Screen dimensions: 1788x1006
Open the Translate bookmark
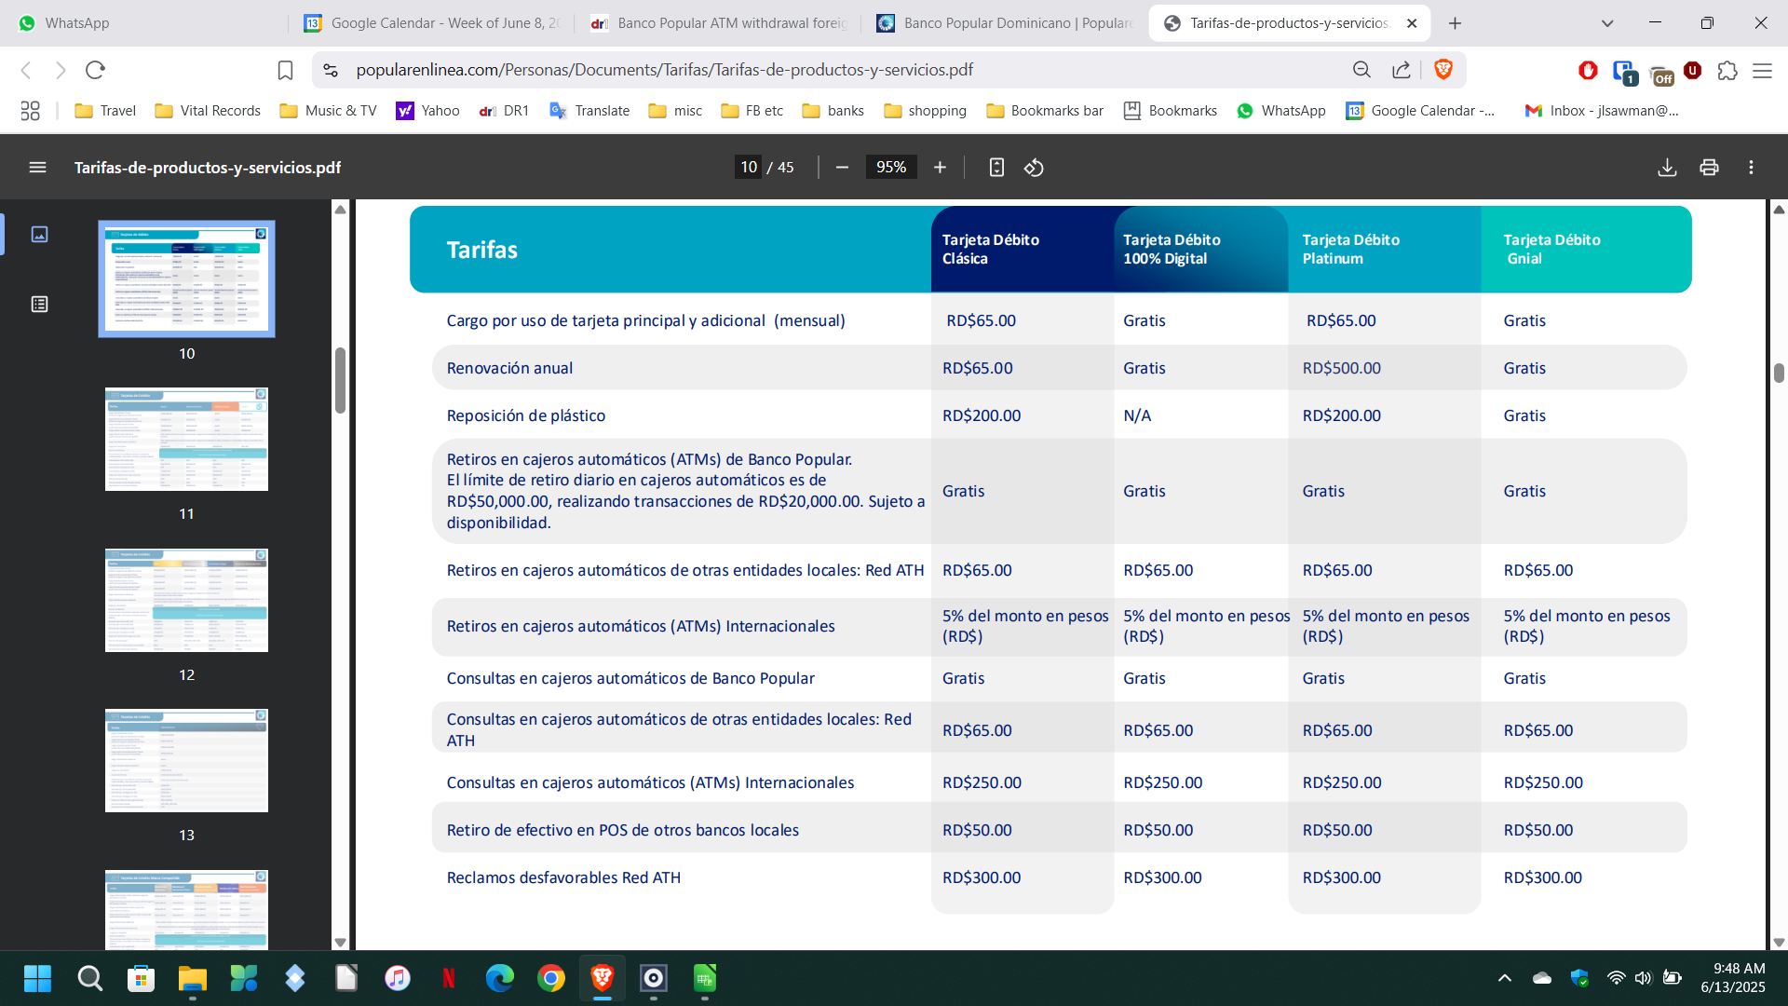pyautogui.click(x=589, y=111)
